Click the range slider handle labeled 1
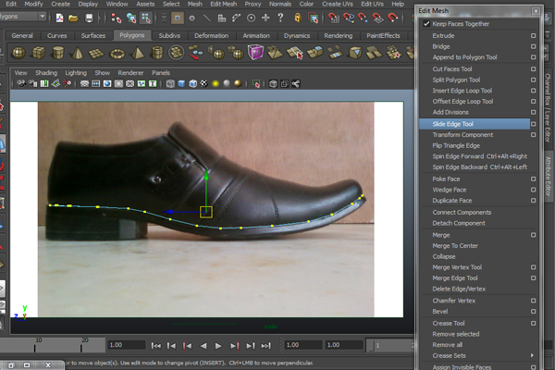Screen dimensions: 555x370 371,345
